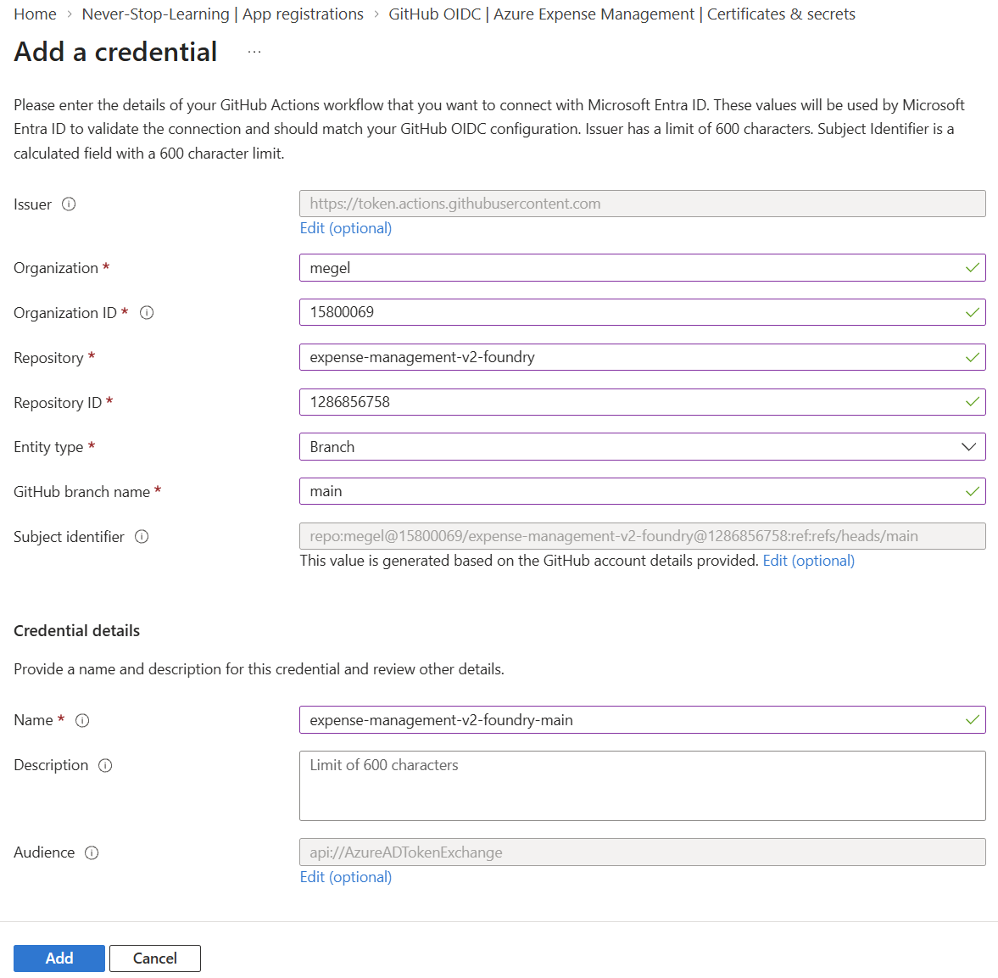
Task: Click the Cancel button
Action: (154, 958)
